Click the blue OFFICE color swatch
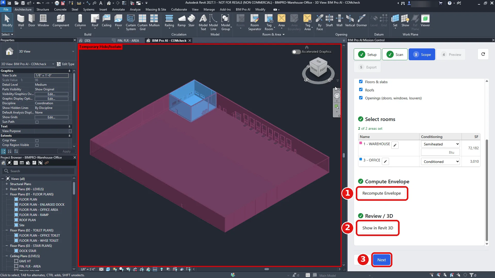Screen dimensions: 495x278 point(361,159)
